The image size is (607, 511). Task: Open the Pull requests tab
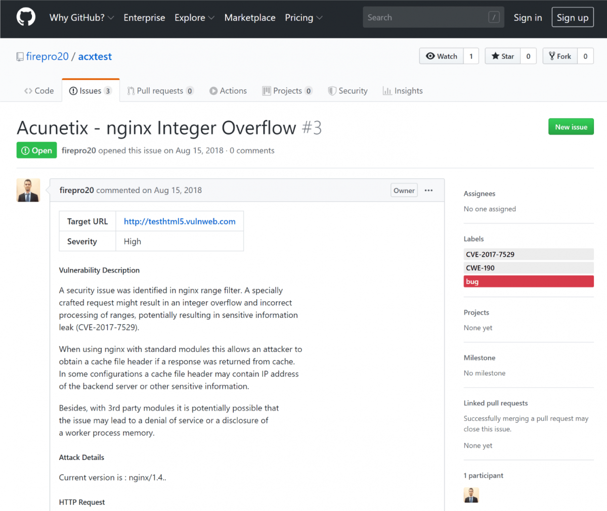coord(160,91)
